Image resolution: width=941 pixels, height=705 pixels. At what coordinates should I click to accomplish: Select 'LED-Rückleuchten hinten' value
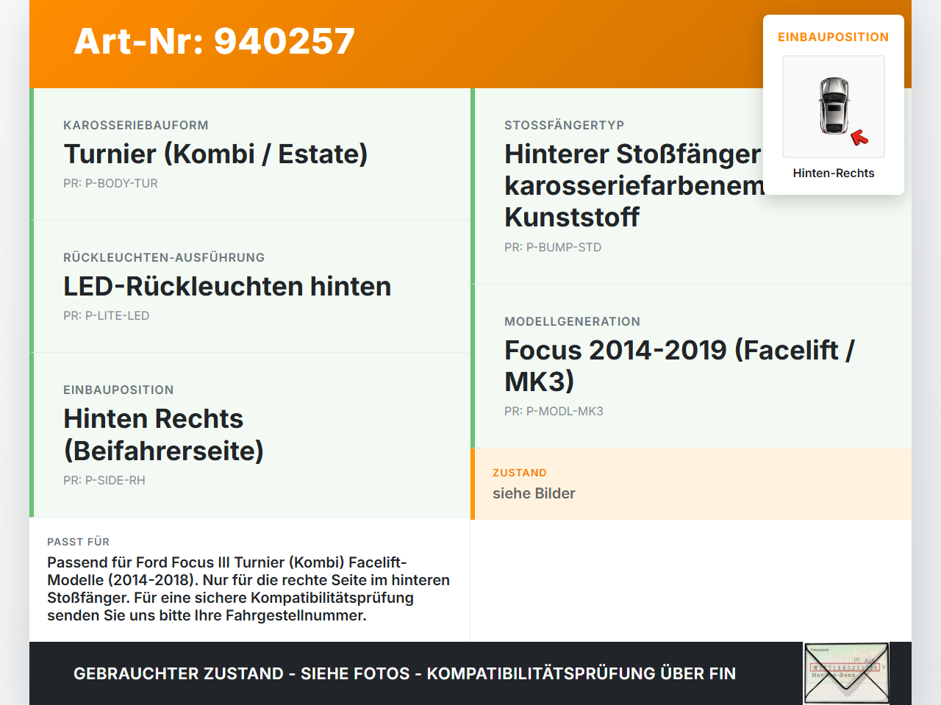[x=227, y=286]
